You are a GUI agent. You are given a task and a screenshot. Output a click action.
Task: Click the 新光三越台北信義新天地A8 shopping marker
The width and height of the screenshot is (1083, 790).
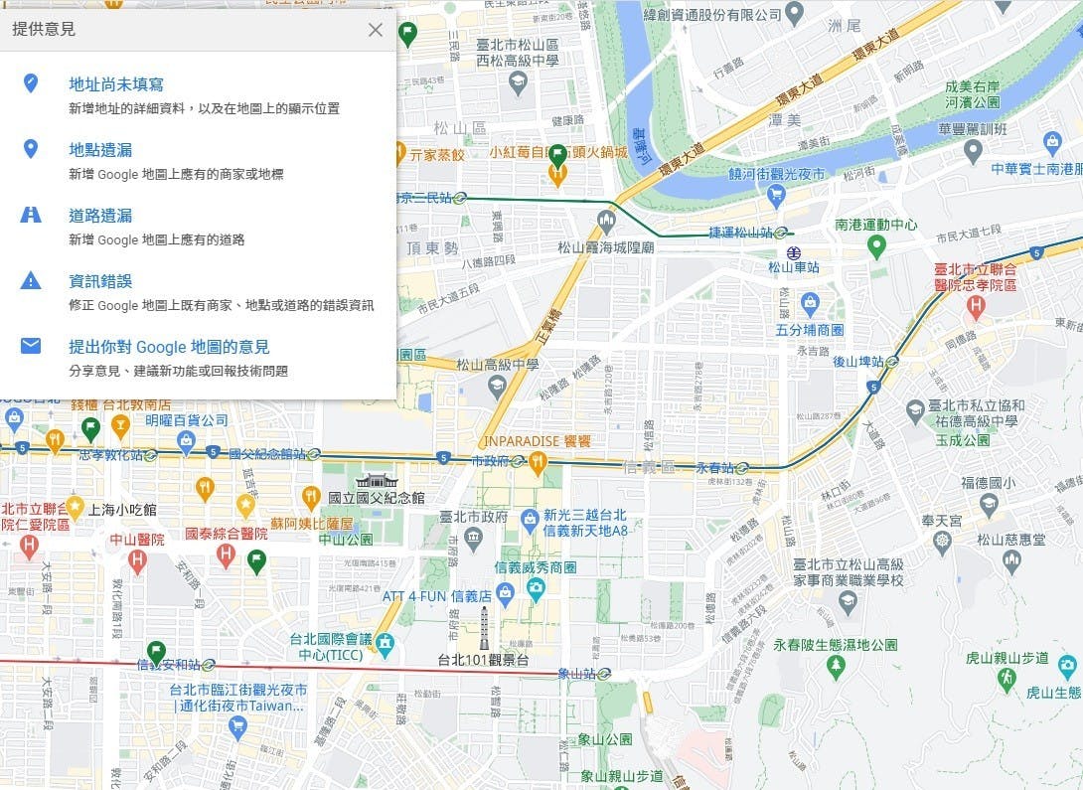click(530, 520)
